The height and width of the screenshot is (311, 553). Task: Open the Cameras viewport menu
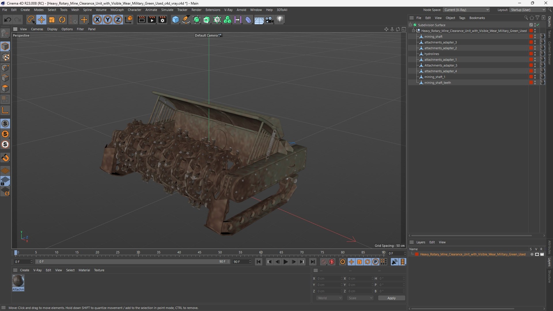(x=37, y=29)
